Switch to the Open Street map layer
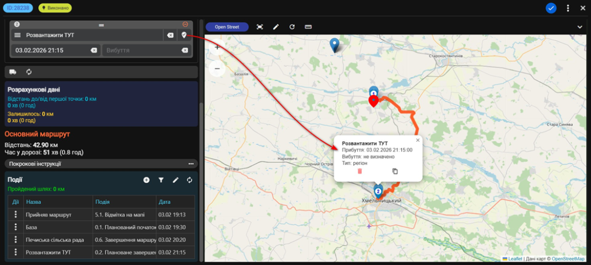Image resolution: width=591 pixels, height=265 pixels. (227, 26)
